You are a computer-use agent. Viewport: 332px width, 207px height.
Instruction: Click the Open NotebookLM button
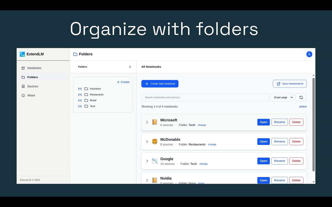[290, 84]
